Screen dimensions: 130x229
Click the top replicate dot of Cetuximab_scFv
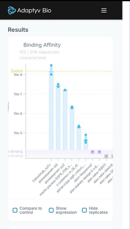pyautogui.click(x=51, y=65)
